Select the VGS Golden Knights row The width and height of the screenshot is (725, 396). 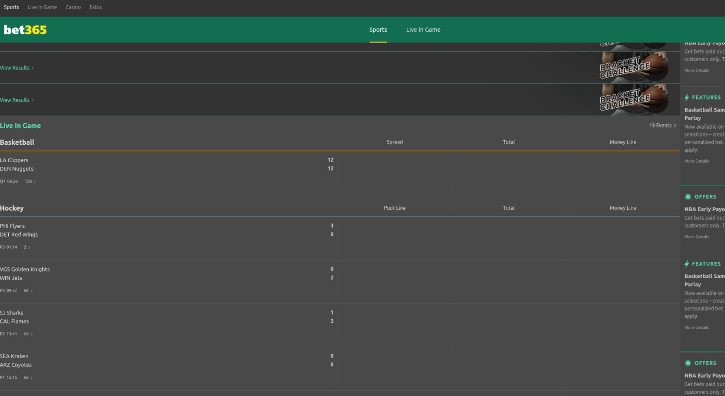point(25,269)
